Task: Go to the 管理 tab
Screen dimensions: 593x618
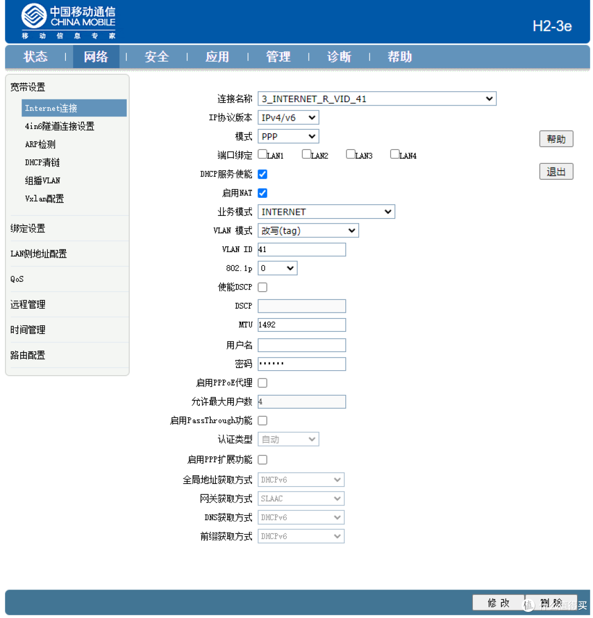Action: coord(278,57)
